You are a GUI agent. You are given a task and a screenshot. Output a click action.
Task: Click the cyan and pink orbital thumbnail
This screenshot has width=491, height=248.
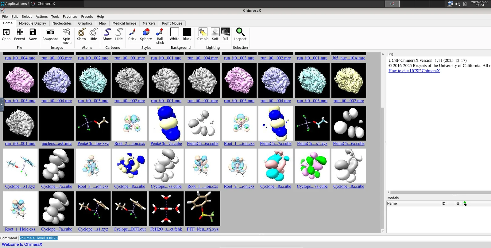pyautogui.click(x=276, y=166)
